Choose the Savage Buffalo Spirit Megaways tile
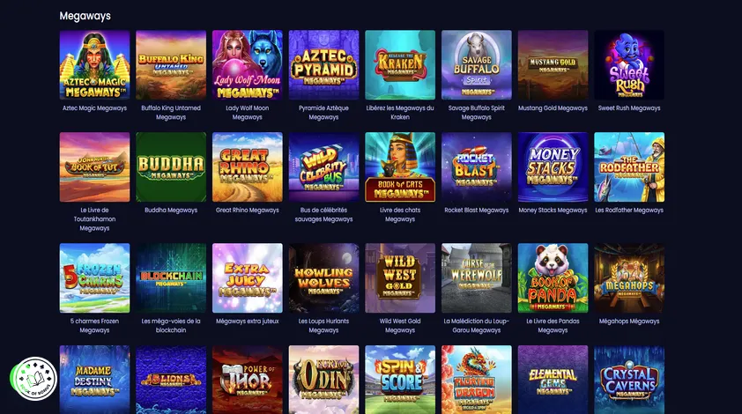 (x=477, y=65)
